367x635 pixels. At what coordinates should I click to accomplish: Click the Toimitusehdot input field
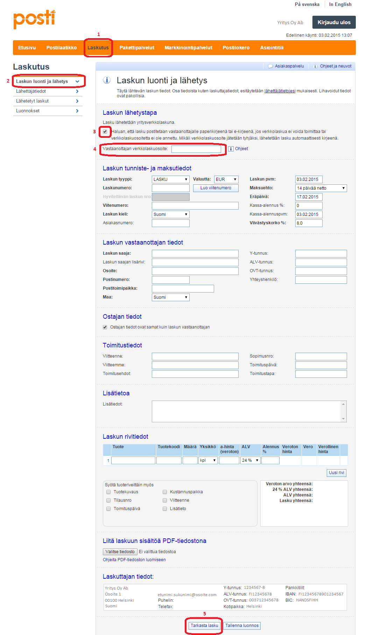click(x=195, y=374)
